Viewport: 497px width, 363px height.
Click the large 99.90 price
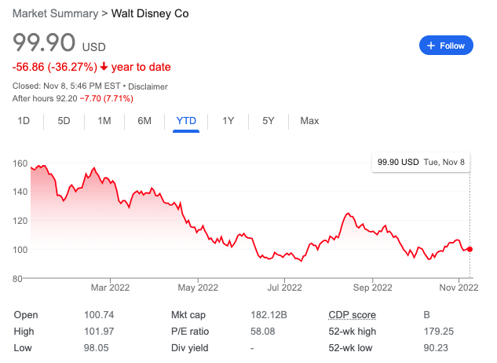pyautogui.click(x=45, y=44)
